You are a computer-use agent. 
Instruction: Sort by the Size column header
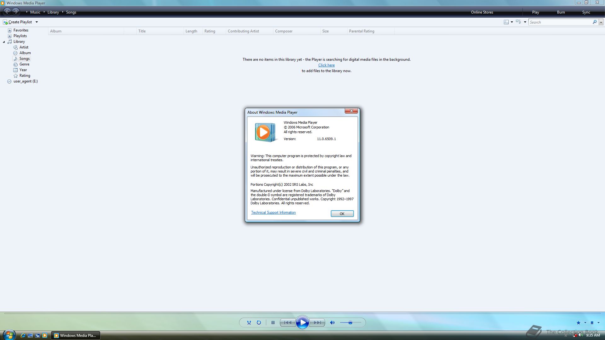[334, 31]
